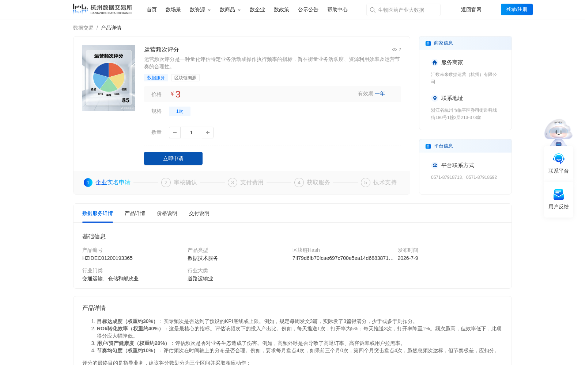Click 交通运输、仓储和邮政业 industry value
The height and width of the screenshot is (365, 585).
(x=110, y=278)
